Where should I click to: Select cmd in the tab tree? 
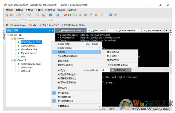pyautogui.click(x=23, y=57)
